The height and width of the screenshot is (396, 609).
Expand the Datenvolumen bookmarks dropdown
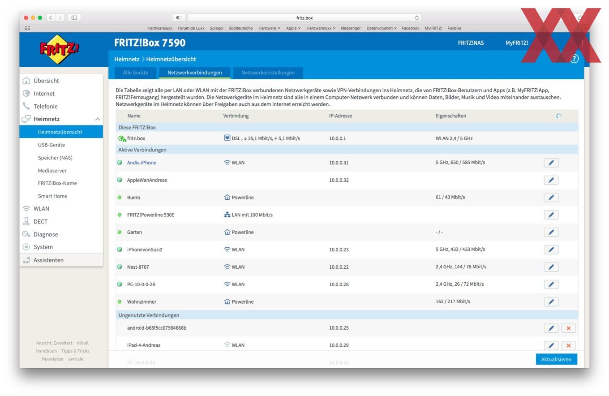point(382,28)
